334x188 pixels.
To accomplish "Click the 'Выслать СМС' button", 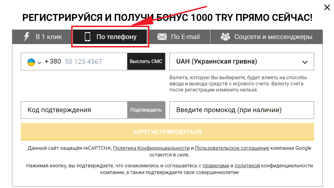I will coord(146,61).
